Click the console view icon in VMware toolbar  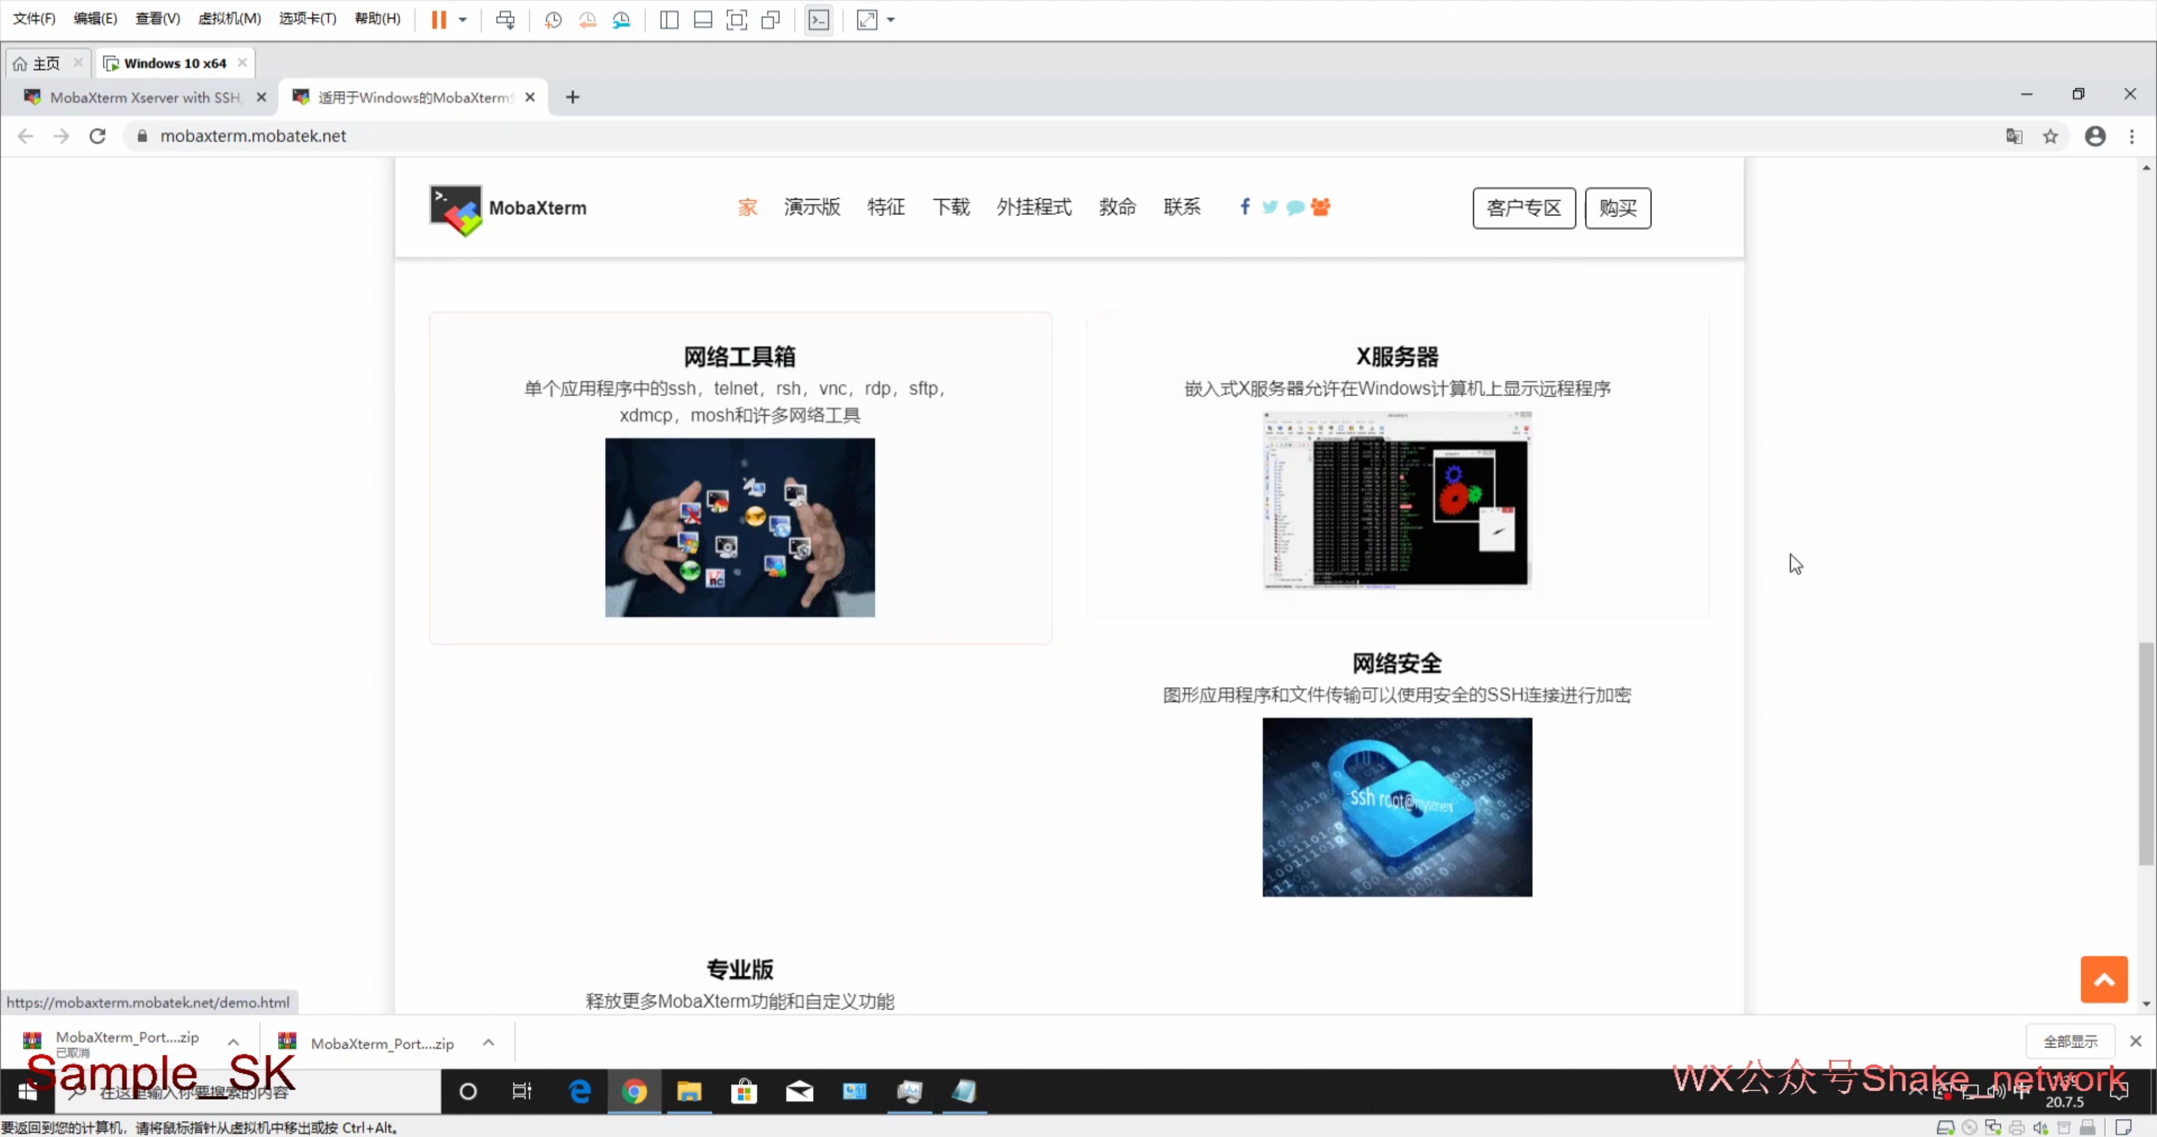pyautogui.click(x=818, y=19)
